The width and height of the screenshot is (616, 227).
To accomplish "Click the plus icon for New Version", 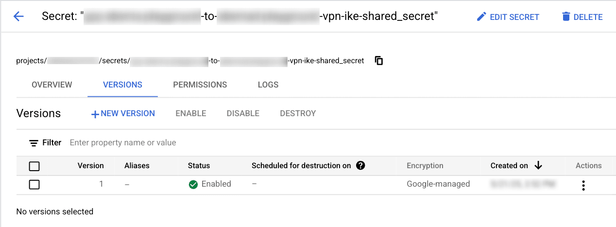I will (x=95, y=114).
